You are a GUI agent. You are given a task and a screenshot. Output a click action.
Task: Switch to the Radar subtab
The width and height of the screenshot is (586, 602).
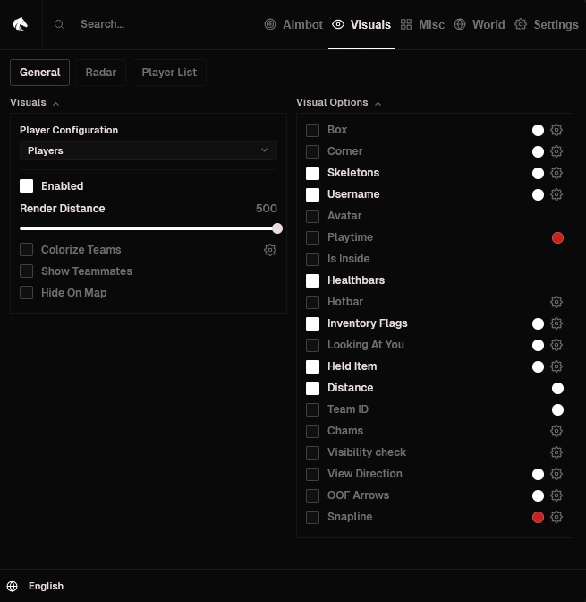(x=100, y=73)
